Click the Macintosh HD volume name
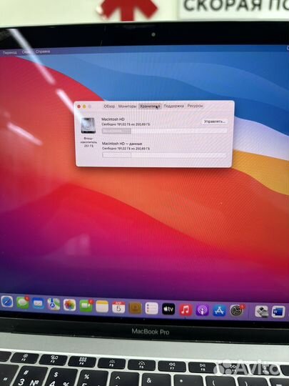 click(113, 119)
